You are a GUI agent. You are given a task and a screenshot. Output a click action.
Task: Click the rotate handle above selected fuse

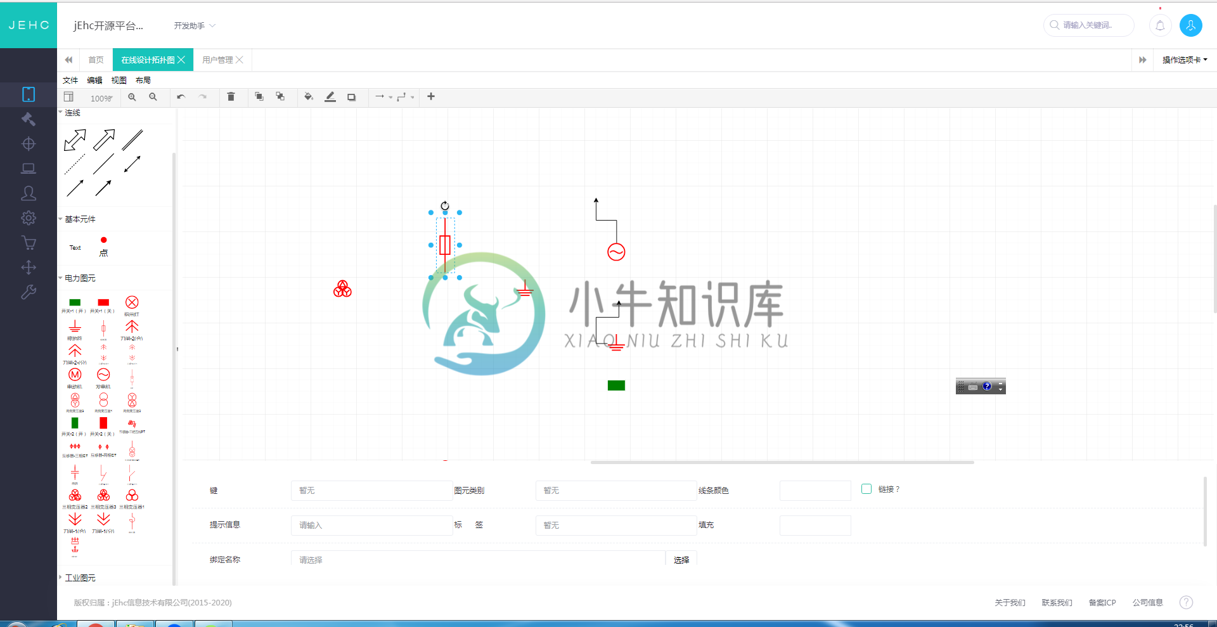(445, 205)
